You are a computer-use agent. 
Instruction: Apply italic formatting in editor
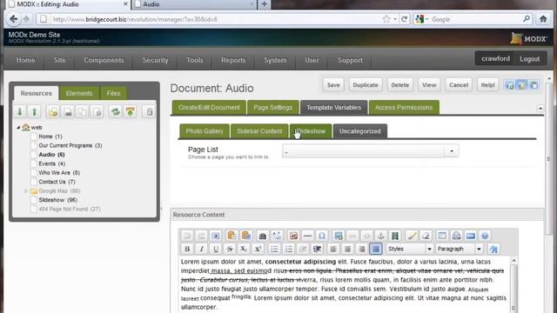201,249
